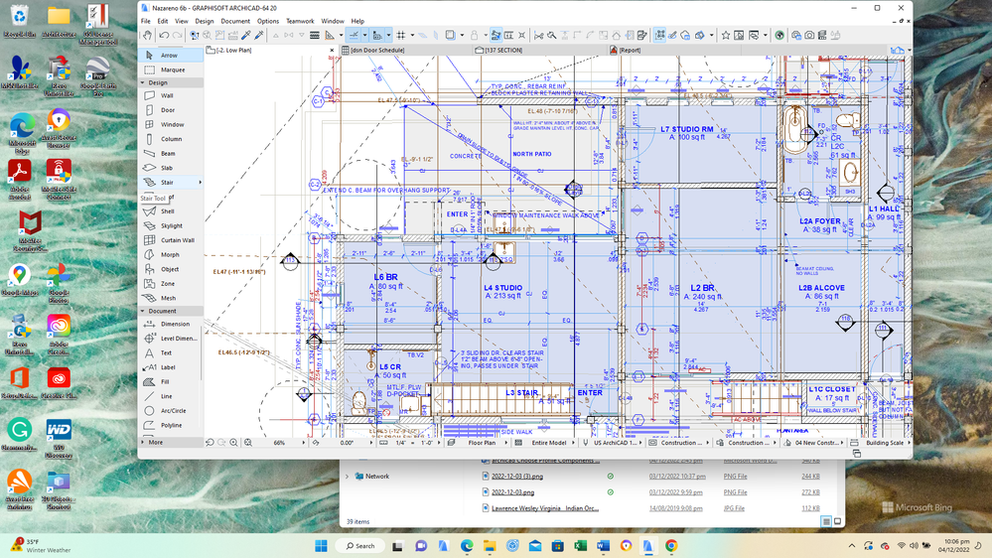This screenshot has width=992, height=558.
Task: Collapse the Design toolbox section
Action: pyautogui.click(x=143, y=83)
